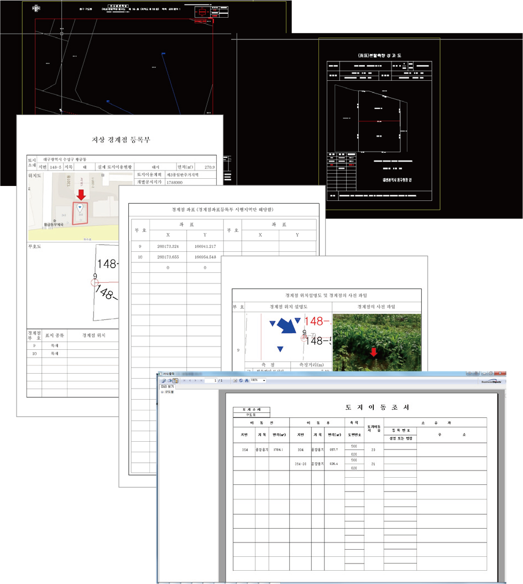Click the Y coordinate 166941.217 cell

pyautogui.click(x=205, y=246)
